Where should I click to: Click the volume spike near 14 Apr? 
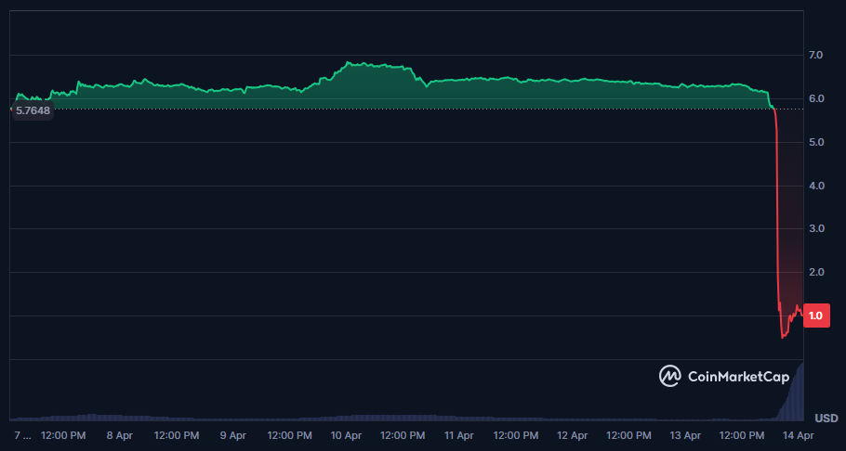coord(796,394)
